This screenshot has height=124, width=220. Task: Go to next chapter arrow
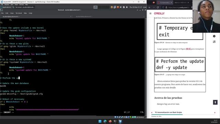215,113
